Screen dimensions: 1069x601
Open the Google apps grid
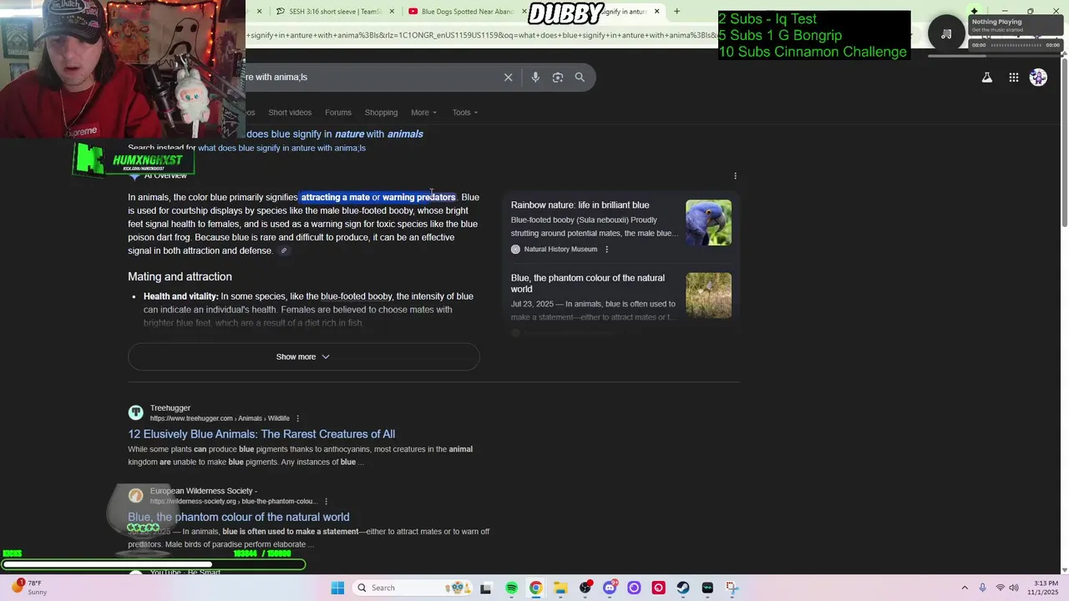1014,78
